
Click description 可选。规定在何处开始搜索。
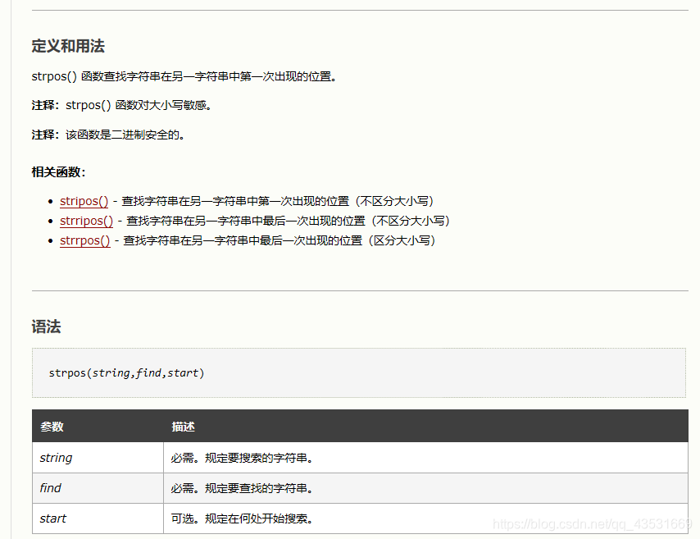pos(242,518)
